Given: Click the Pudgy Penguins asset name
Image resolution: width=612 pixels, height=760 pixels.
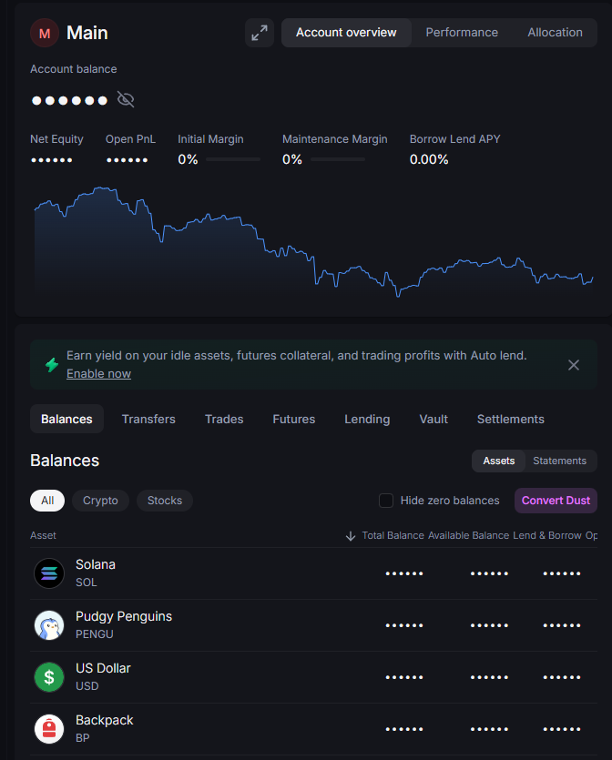Looking at the screenshot, I should tap(124, 616).
